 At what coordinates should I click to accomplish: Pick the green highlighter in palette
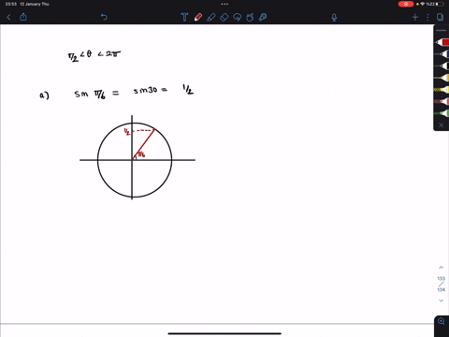(442, 113)
